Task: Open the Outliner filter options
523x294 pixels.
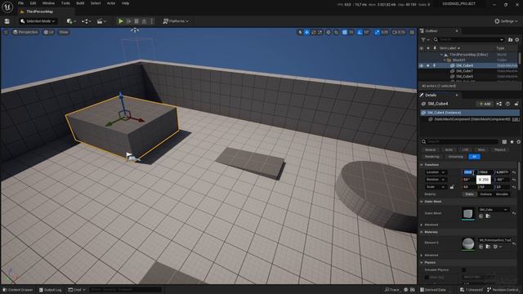Action: pos(425,40)
